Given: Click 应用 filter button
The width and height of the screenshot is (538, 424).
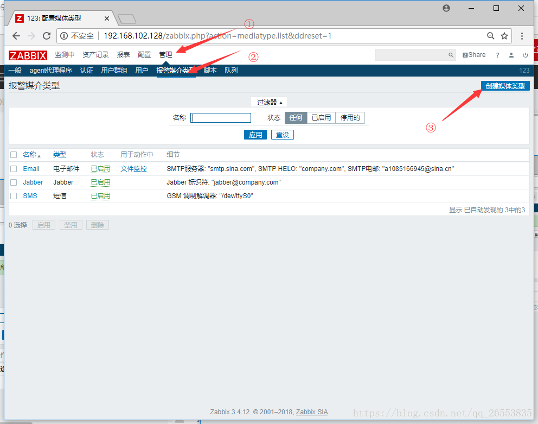Looking at the screenshot, I should tap(255, 135).
